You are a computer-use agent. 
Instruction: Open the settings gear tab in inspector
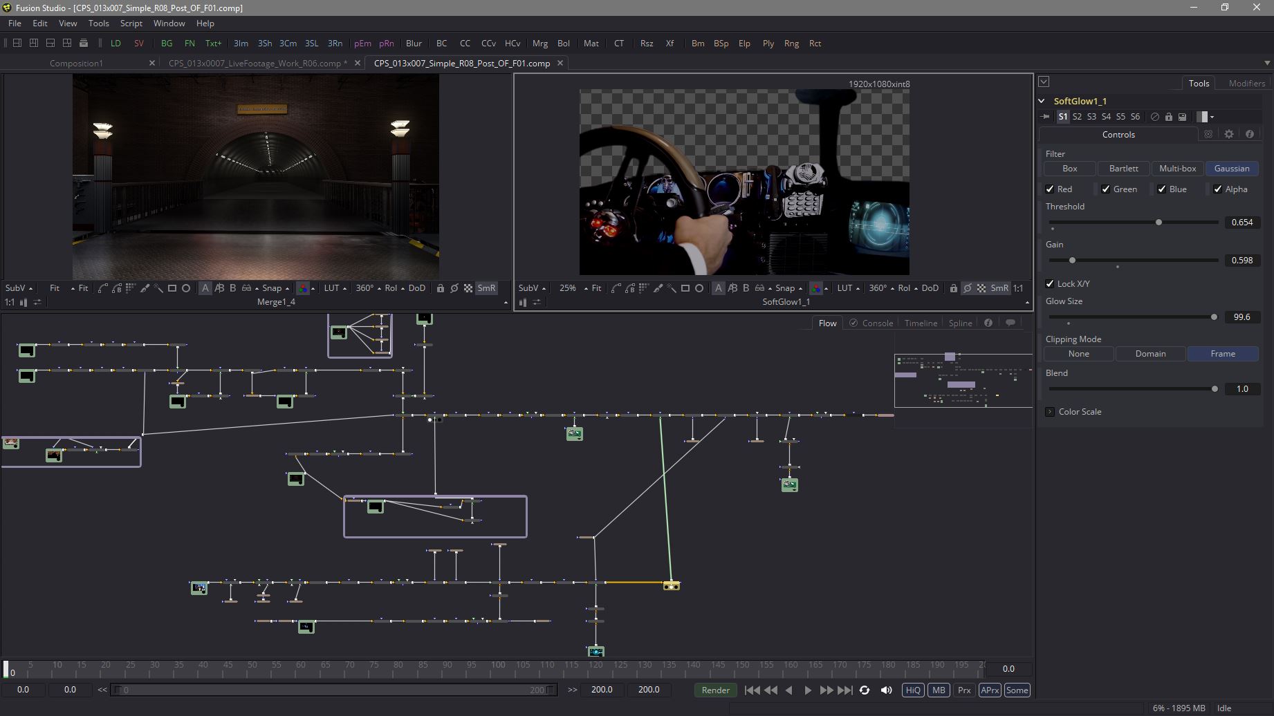click(1229, 135)
